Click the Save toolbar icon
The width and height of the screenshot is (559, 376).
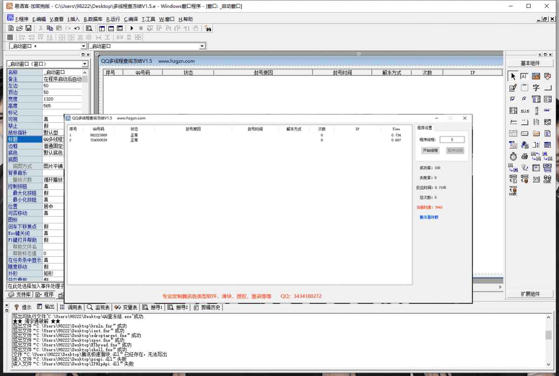point(28,27)
